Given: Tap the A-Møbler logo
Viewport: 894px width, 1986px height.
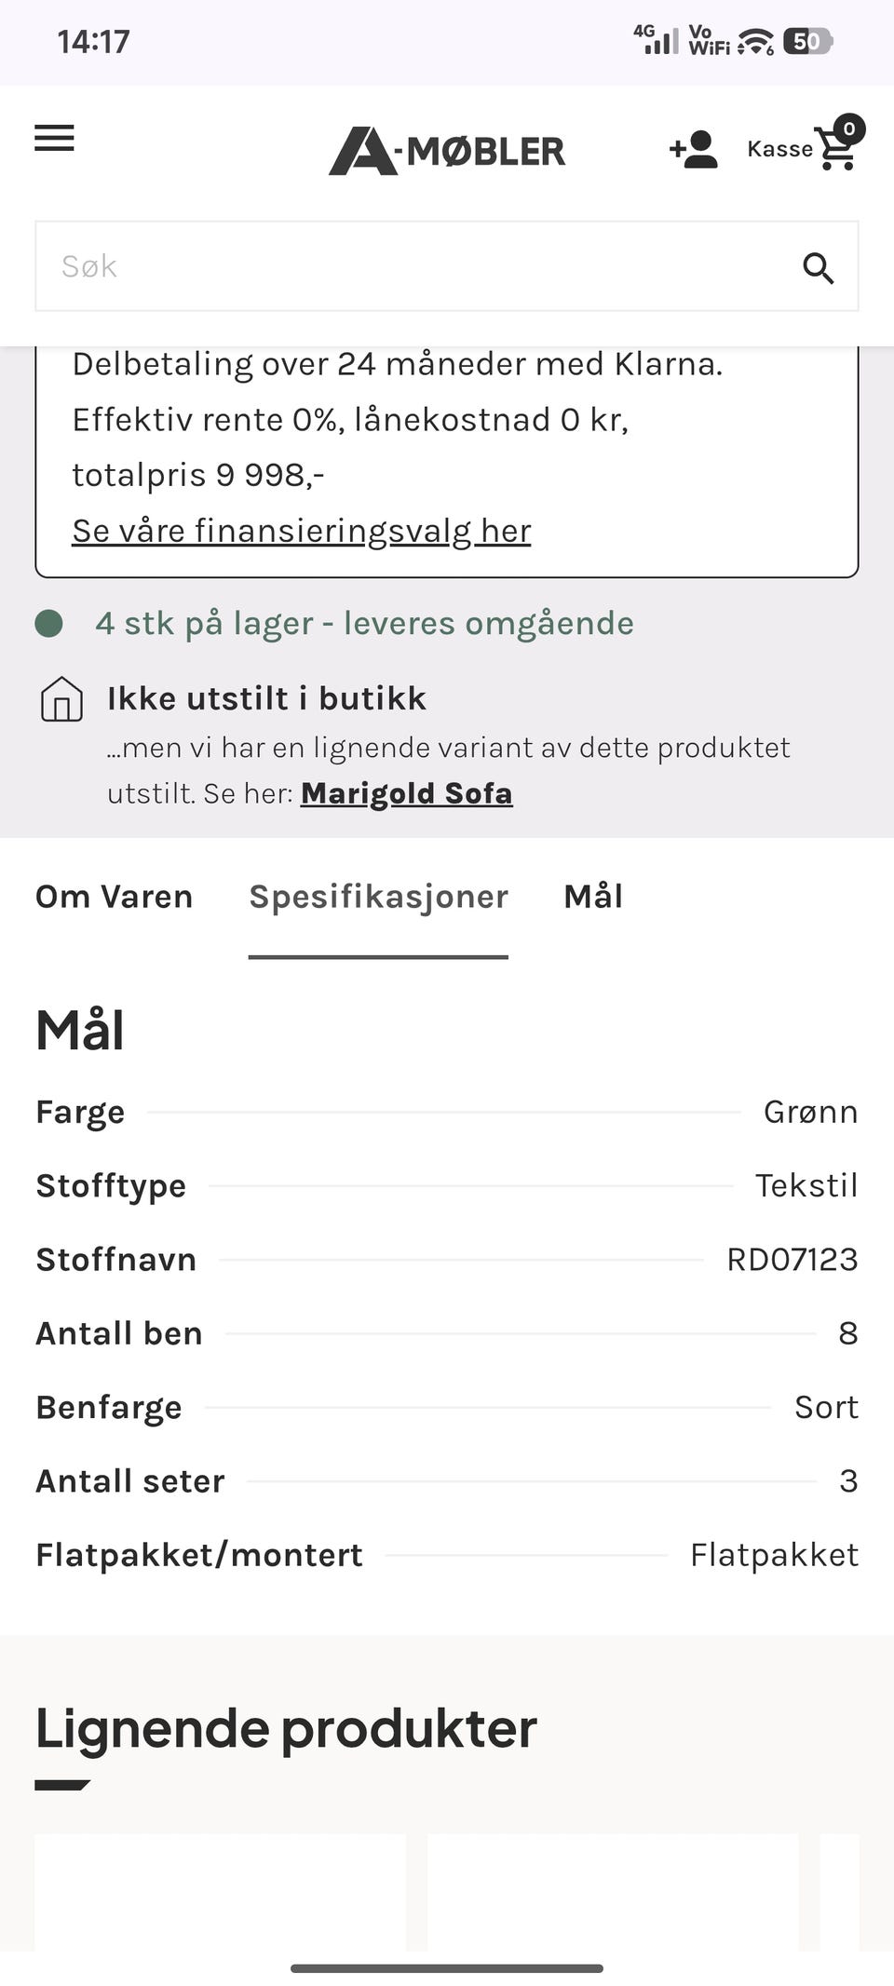Looking at the screenshot, I should point(447,151).
